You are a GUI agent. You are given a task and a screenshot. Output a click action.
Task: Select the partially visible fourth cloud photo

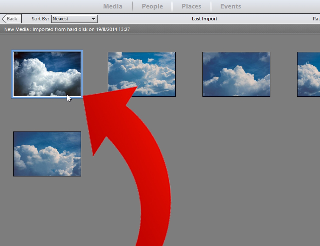[309, 74]
